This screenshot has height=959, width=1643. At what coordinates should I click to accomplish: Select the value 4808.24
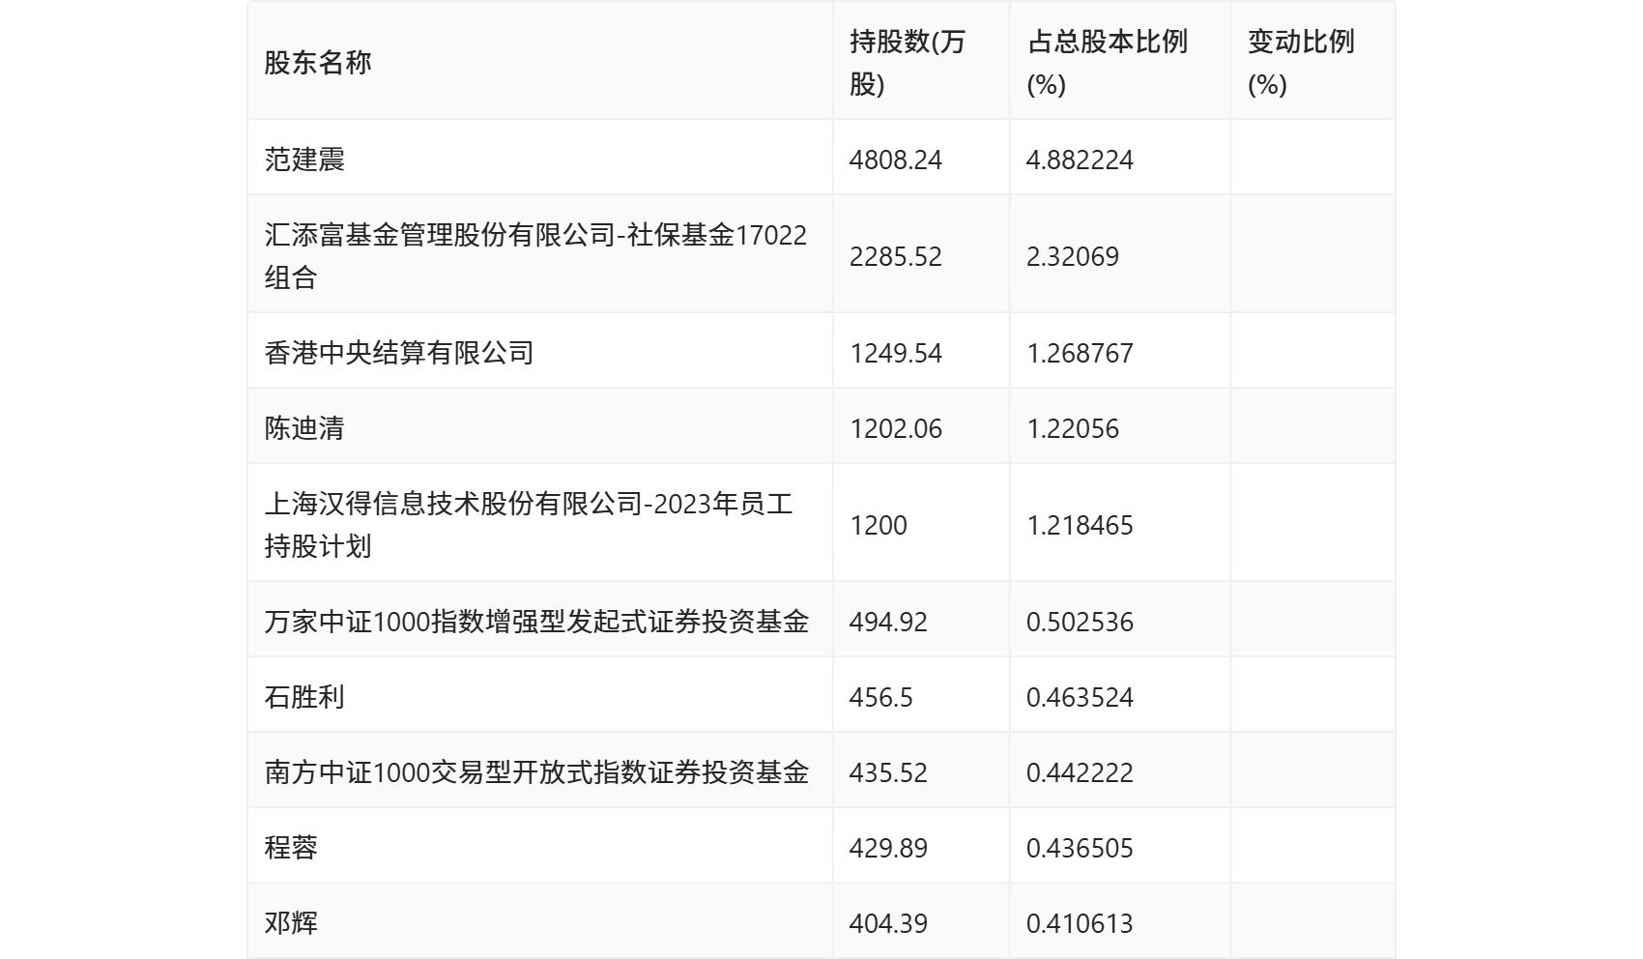point(896,160)
